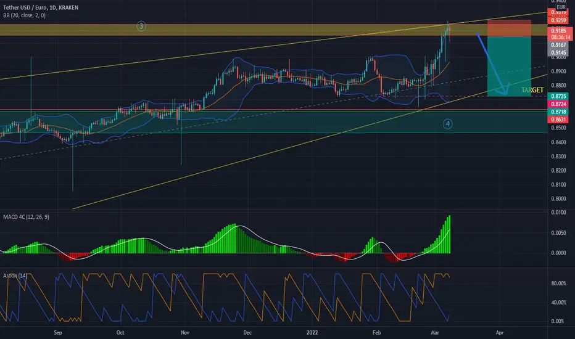This screenshot has width=575, height=339.
Task: Click the 08:36:14 bar countdown label
Action: [x=560, y=38]
